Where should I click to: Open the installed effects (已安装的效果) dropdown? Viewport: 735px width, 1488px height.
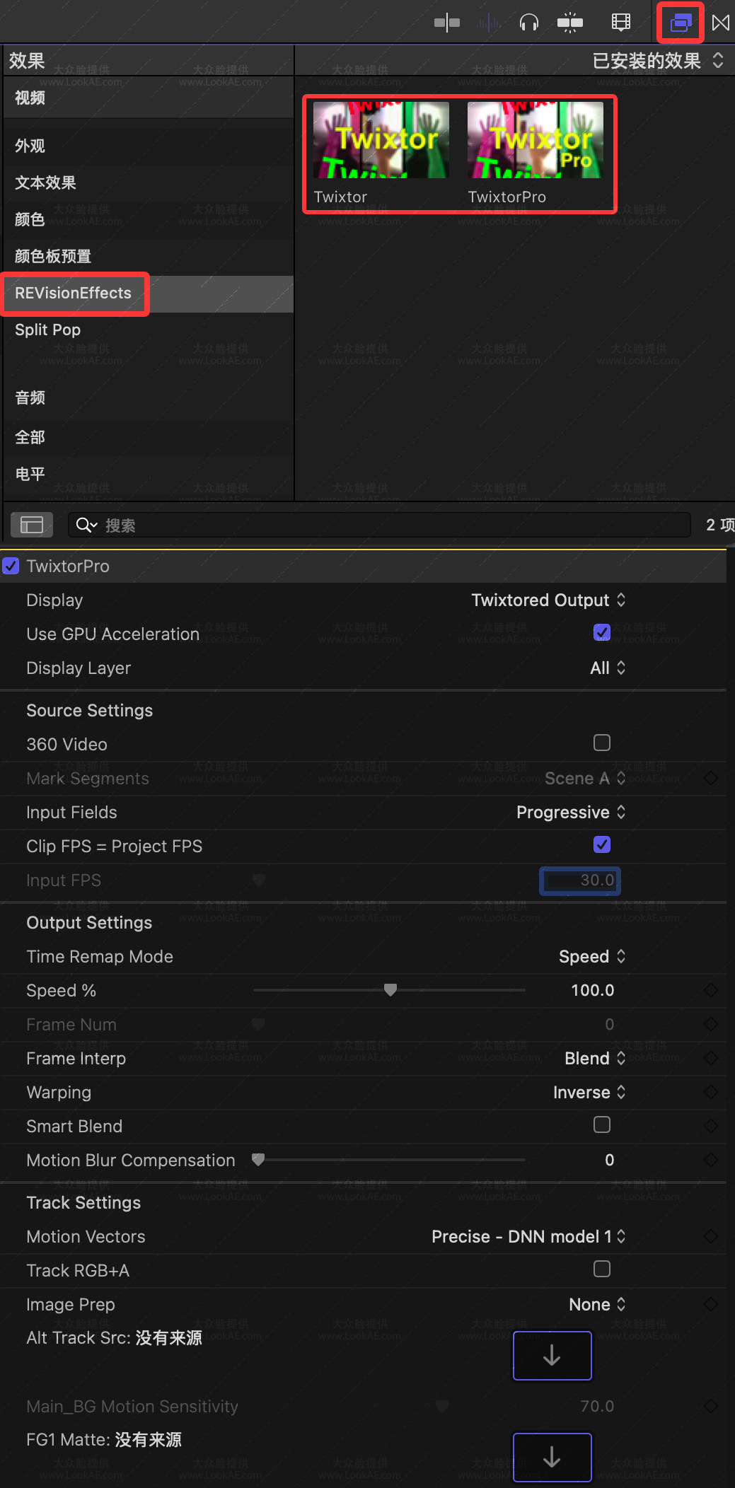658,61
